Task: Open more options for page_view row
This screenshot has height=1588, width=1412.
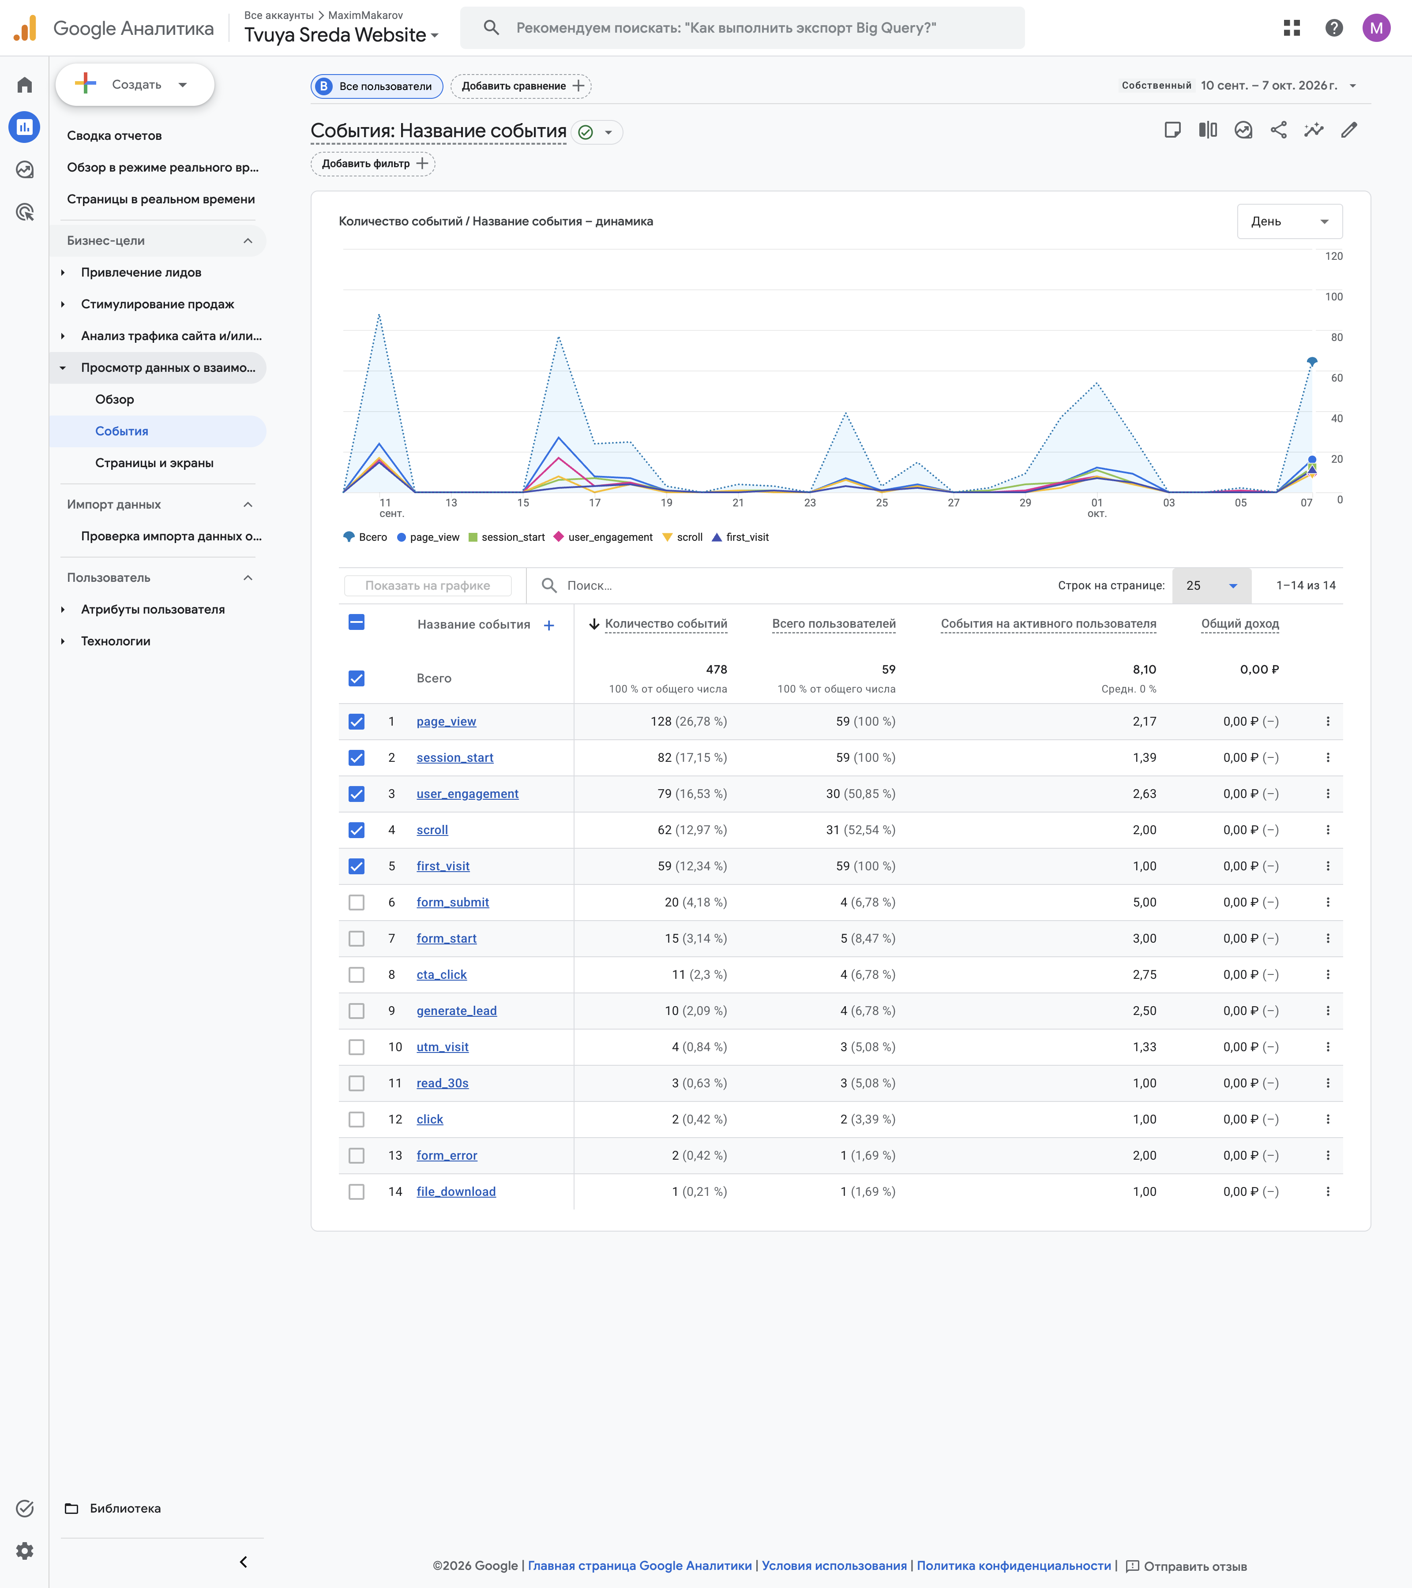Action: tap(1327, 722)
